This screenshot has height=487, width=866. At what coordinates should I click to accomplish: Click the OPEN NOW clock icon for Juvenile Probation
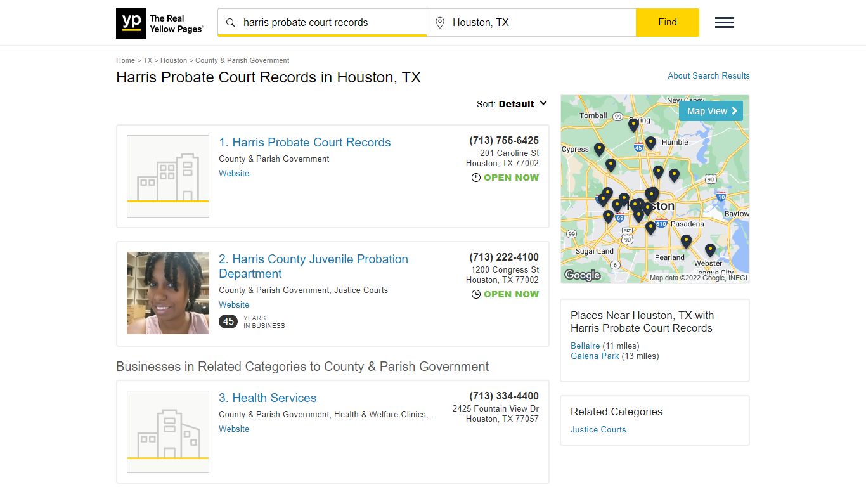tap(476, 294)
